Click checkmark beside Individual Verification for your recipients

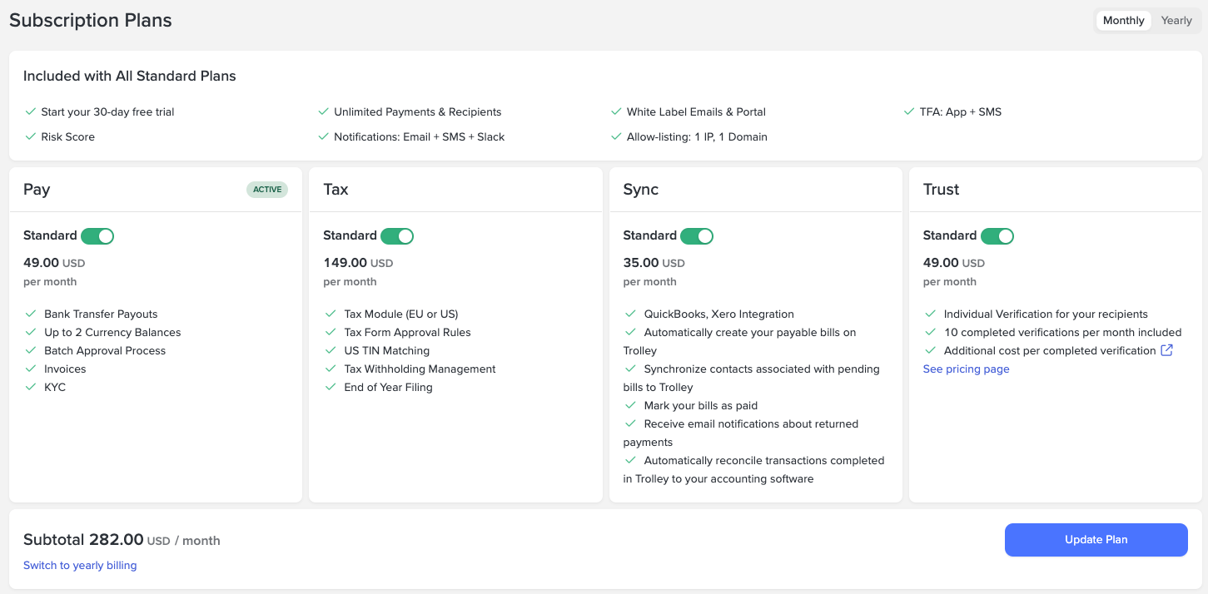(x=930, y=314)
